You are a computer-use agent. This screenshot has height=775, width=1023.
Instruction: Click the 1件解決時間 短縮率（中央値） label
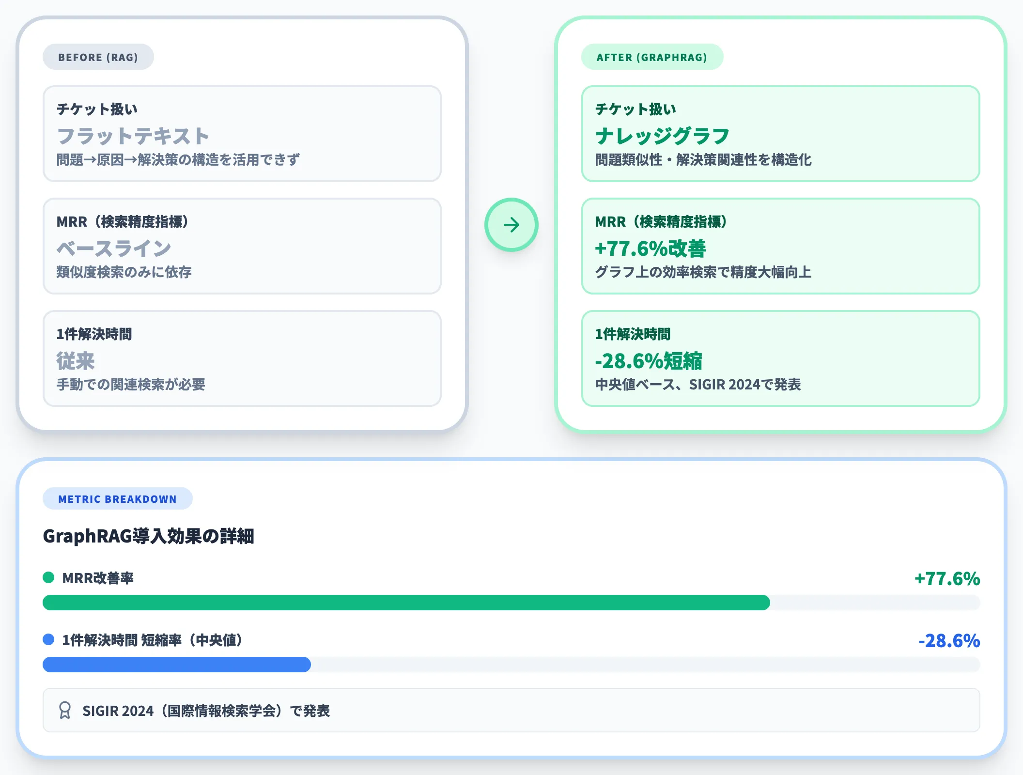point(153,640)
